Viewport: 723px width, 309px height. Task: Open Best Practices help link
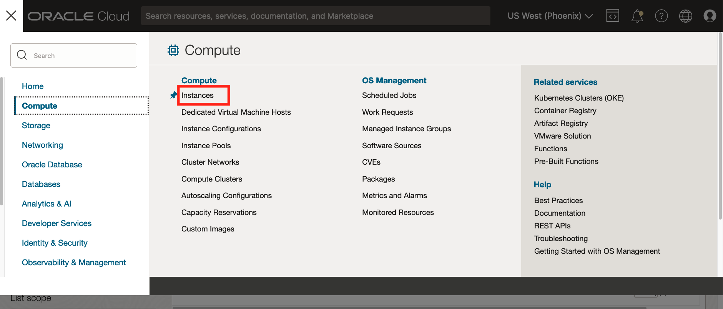[558, 200]
